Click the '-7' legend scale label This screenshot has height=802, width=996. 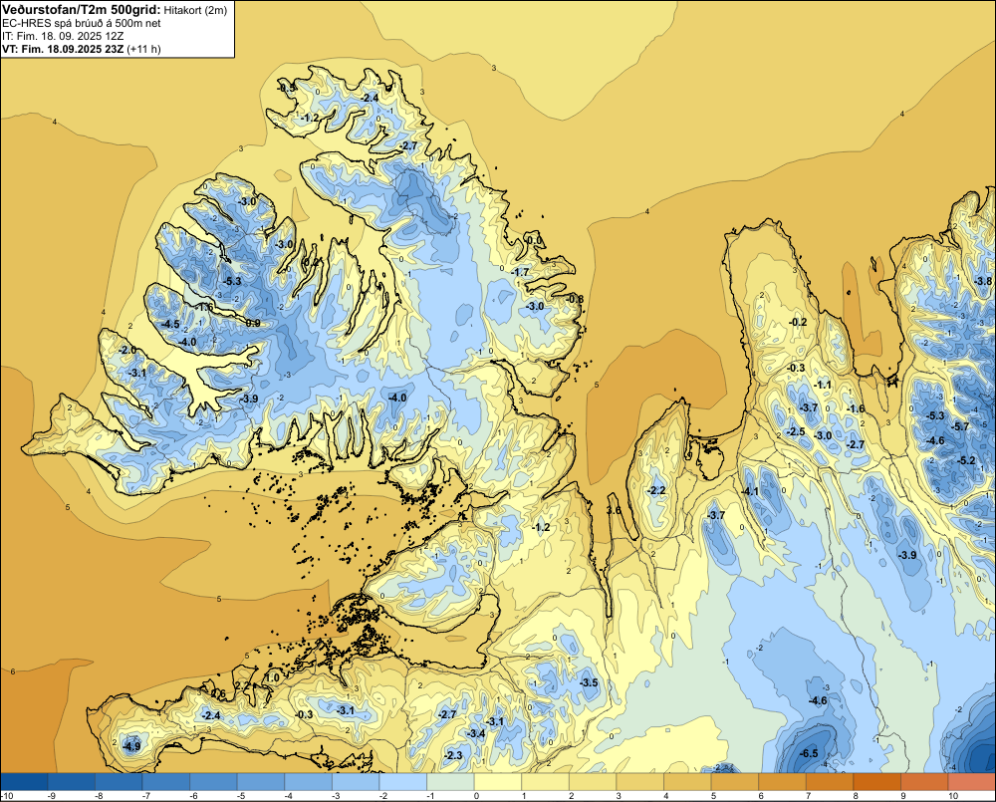[x=147, y=796]
